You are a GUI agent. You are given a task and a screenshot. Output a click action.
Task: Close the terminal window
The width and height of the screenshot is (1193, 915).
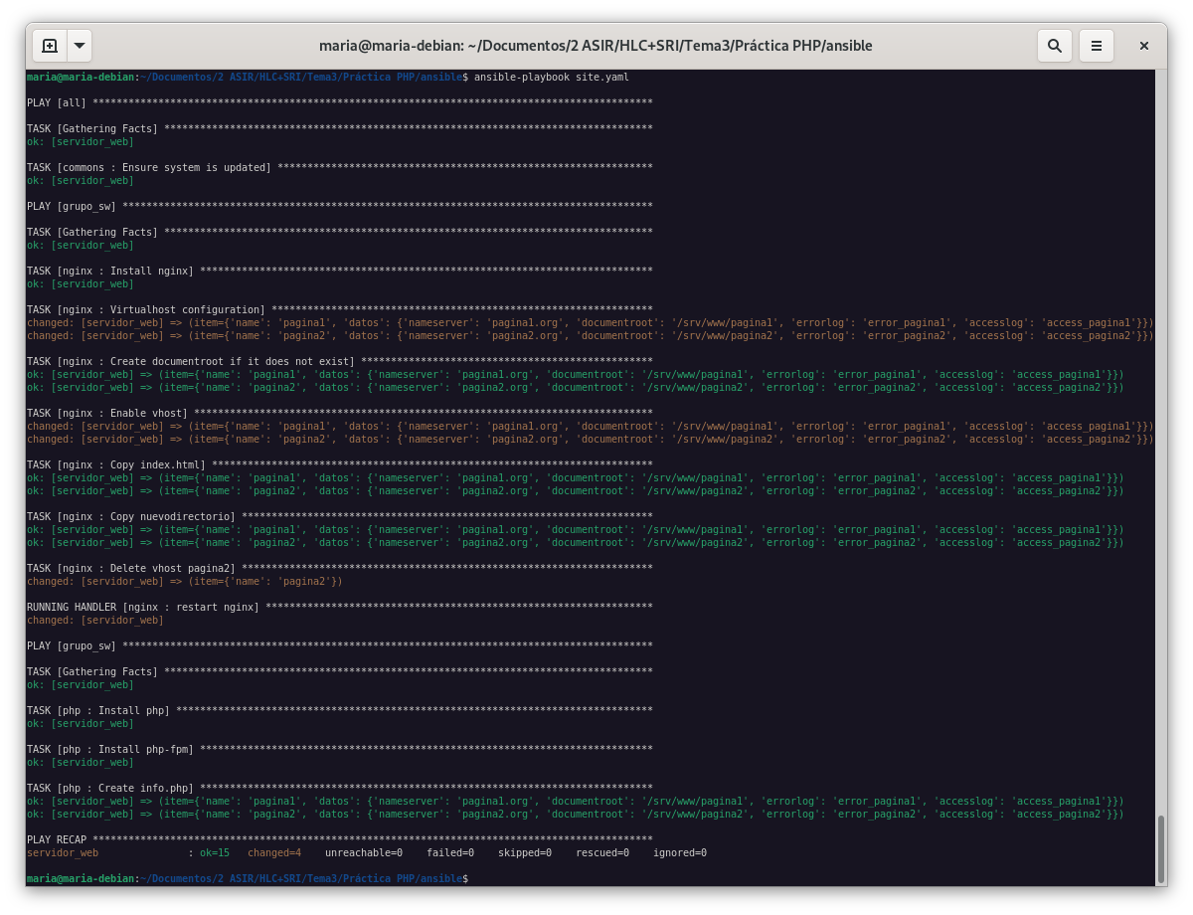(1144, 46)
